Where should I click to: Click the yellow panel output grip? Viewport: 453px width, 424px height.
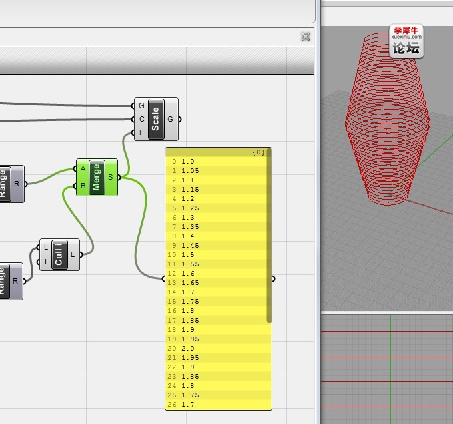pyautogui.click(x=273, y=279)
